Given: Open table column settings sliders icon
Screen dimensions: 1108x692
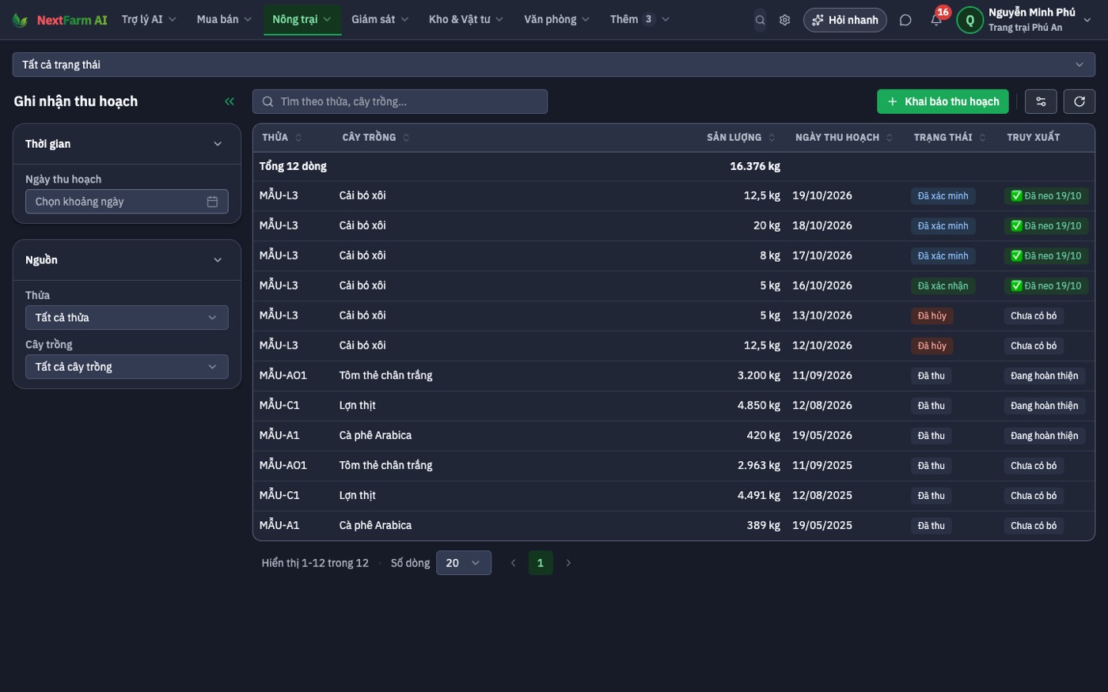Looking at the screenshot, I should coord(1041,101).
